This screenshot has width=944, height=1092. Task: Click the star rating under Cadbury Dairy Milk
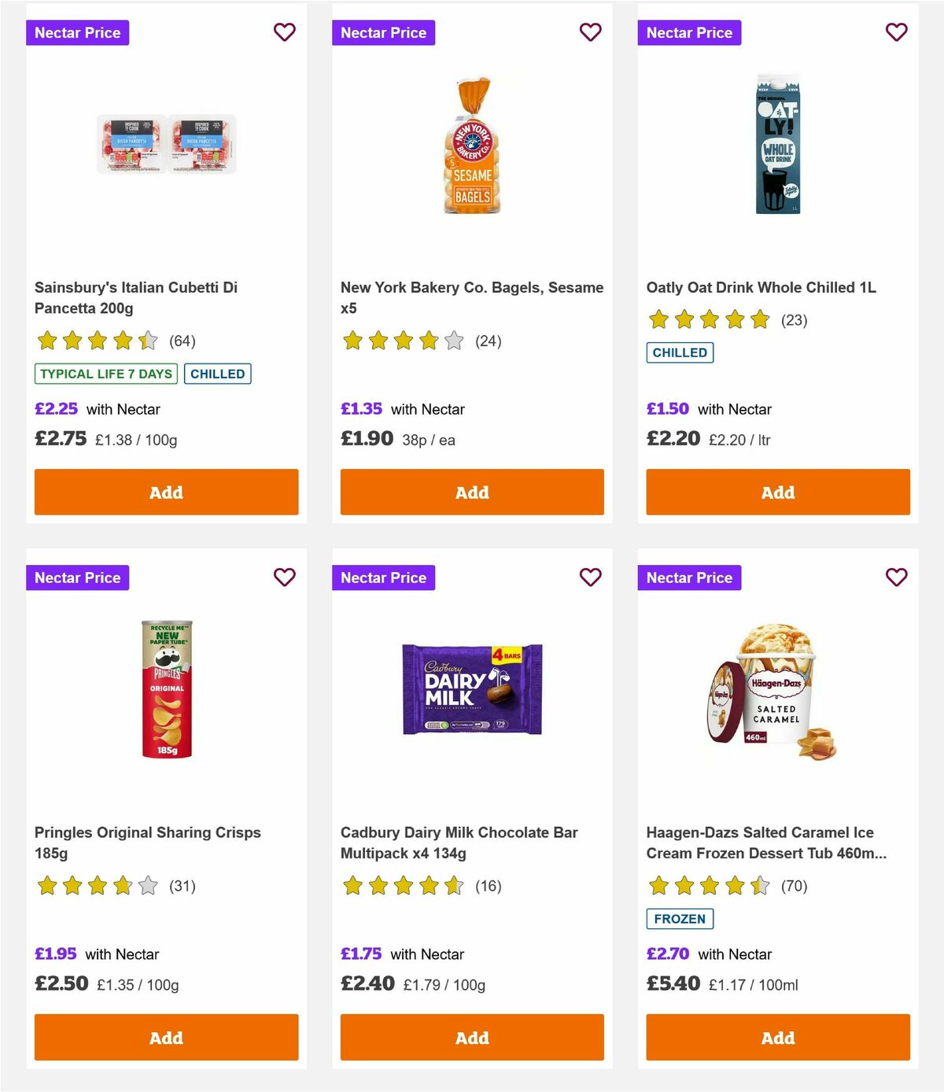tap(403, 885)
